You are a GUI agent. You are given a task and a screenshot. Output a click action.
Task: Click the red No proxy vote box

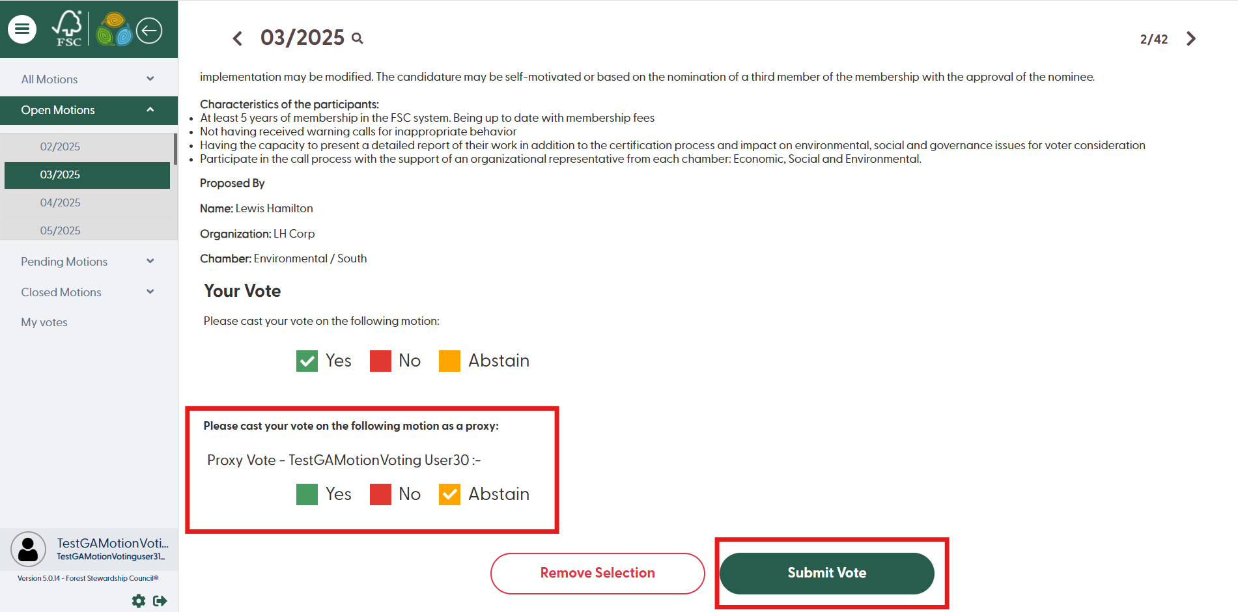[x=380, y=494]
